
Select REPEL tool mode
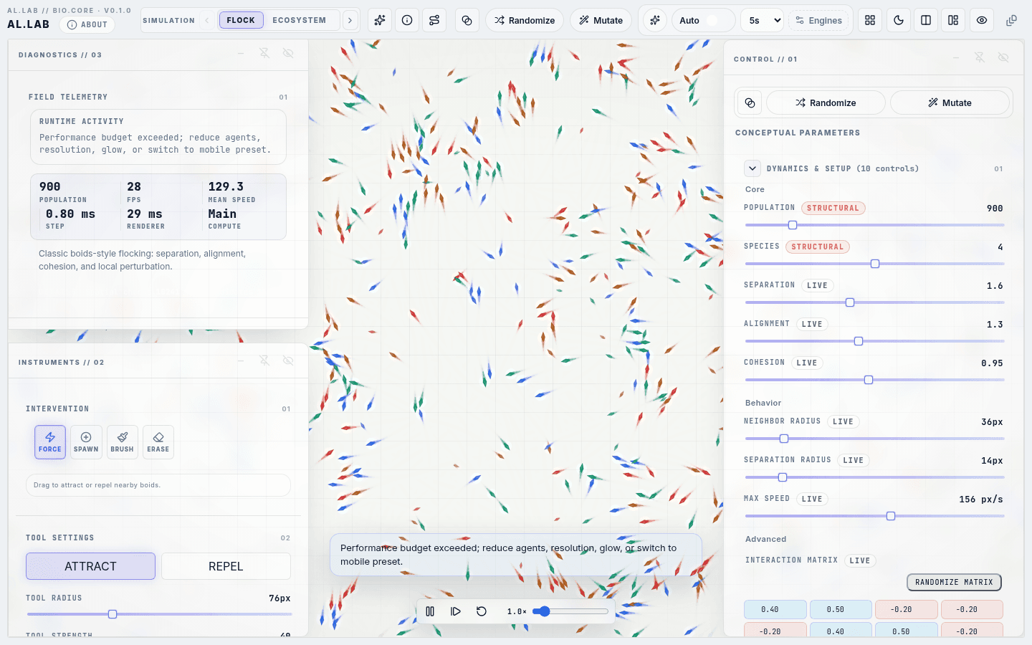pyautogui.click(x=226, y=566)
